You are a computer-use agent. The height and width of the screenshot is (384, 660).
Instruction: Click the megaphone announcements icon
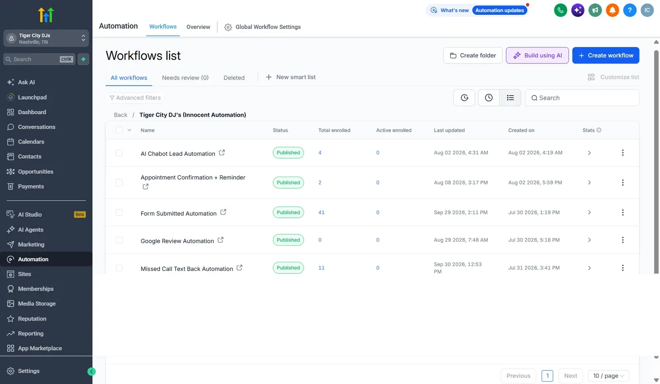click(595, 10)
